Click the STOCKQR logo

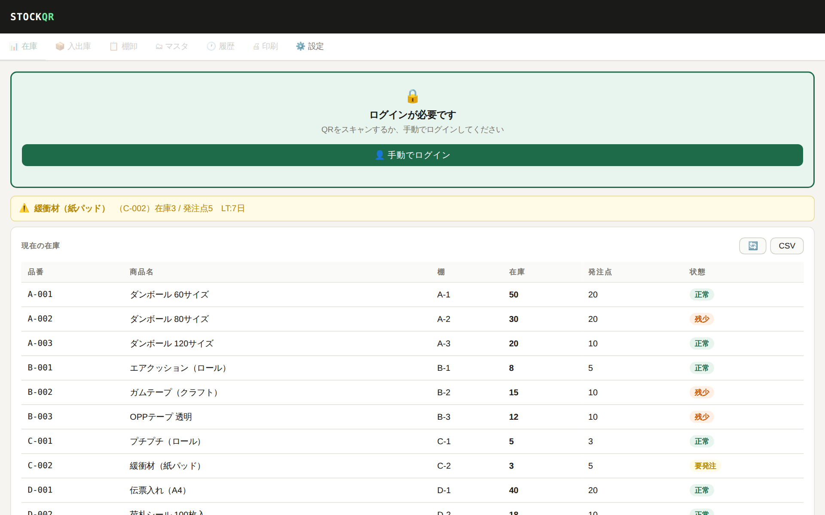tap(32, 17)
